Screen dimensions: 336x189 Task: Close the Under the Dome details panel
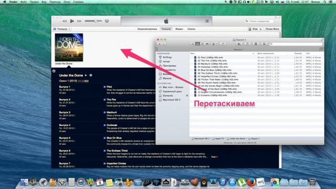pyautogui.click(x=54, y=71)
